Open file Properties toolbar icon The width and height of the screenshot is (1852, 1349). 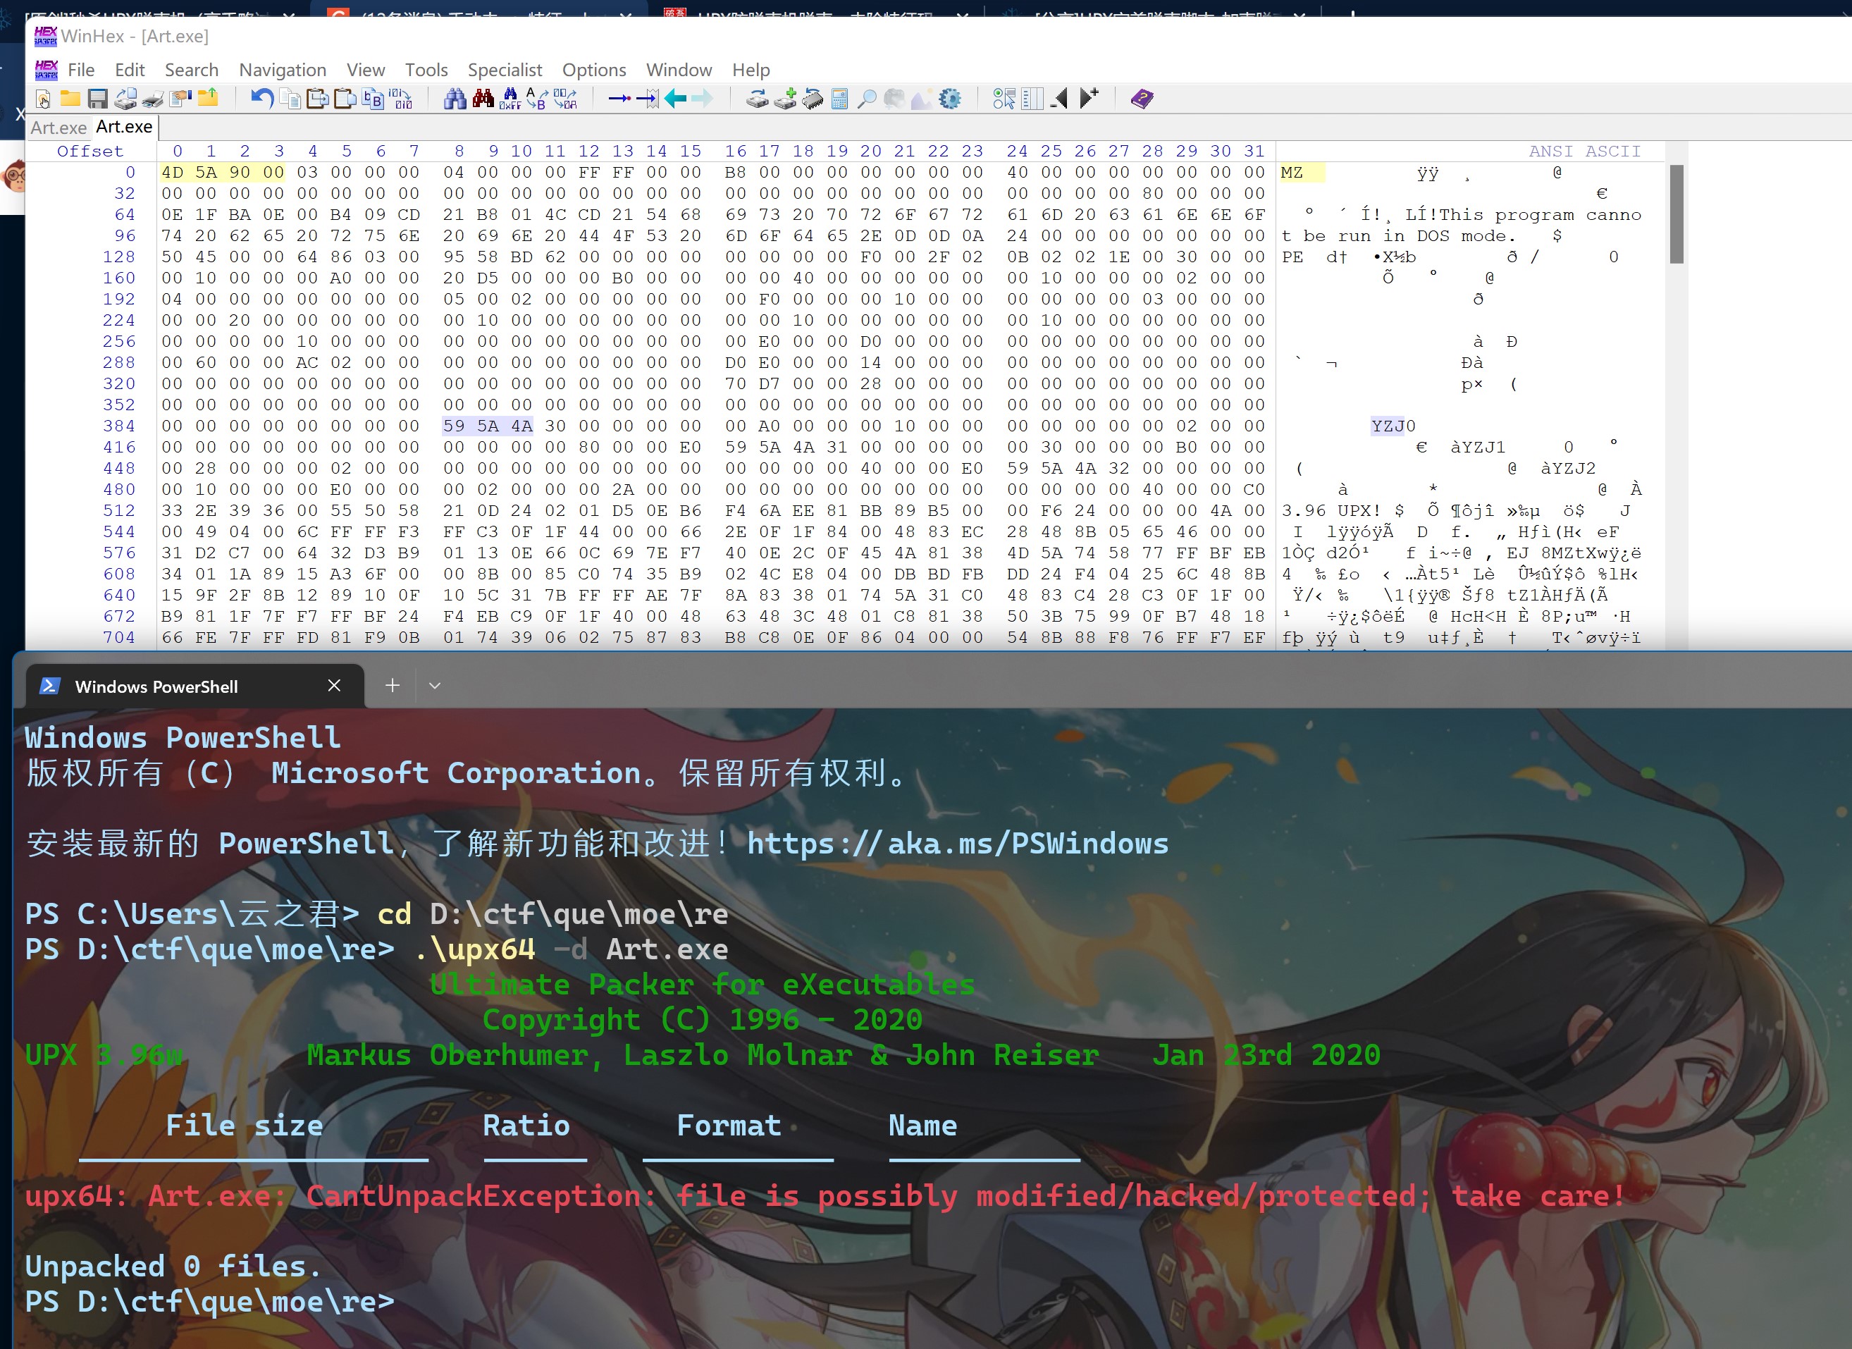[x=180, y=99]
